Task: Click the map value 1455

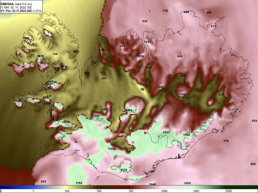Action: coord(96,116)
